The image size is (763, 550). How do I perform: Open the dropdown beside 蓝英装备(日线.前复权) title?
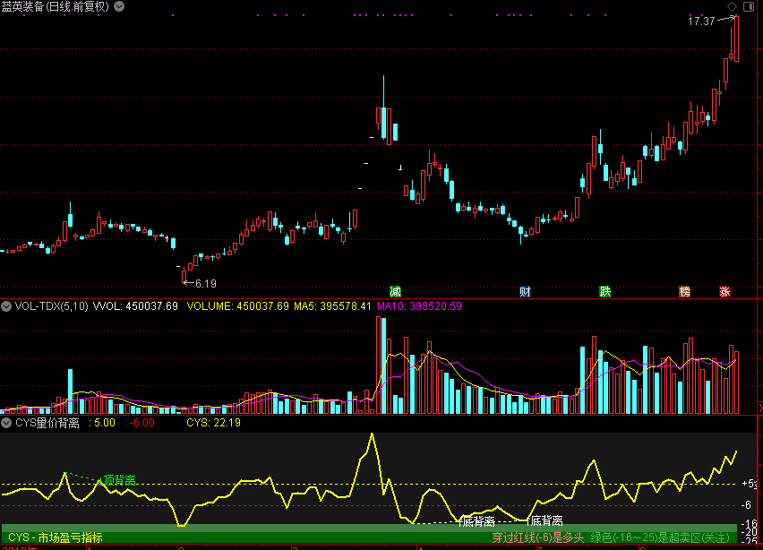click(119, 6)
